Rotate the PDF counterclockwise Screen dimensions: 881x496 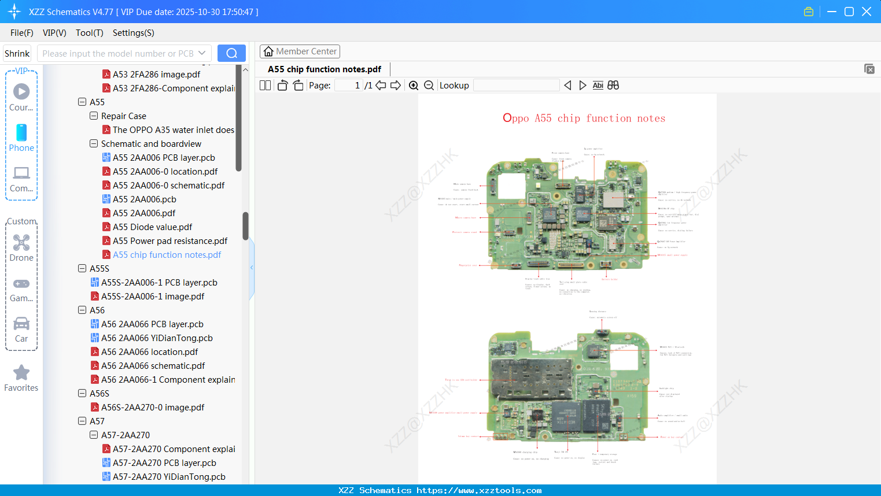pos(282,85)
